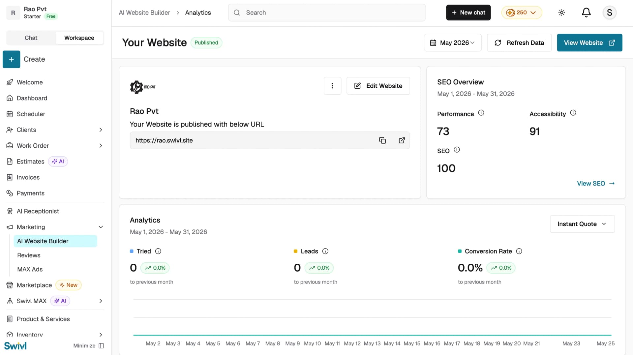The width and height of the screenshot is (633, 355).
Task: Open the Instant Quote dropdown
Action: coord(582,224)
